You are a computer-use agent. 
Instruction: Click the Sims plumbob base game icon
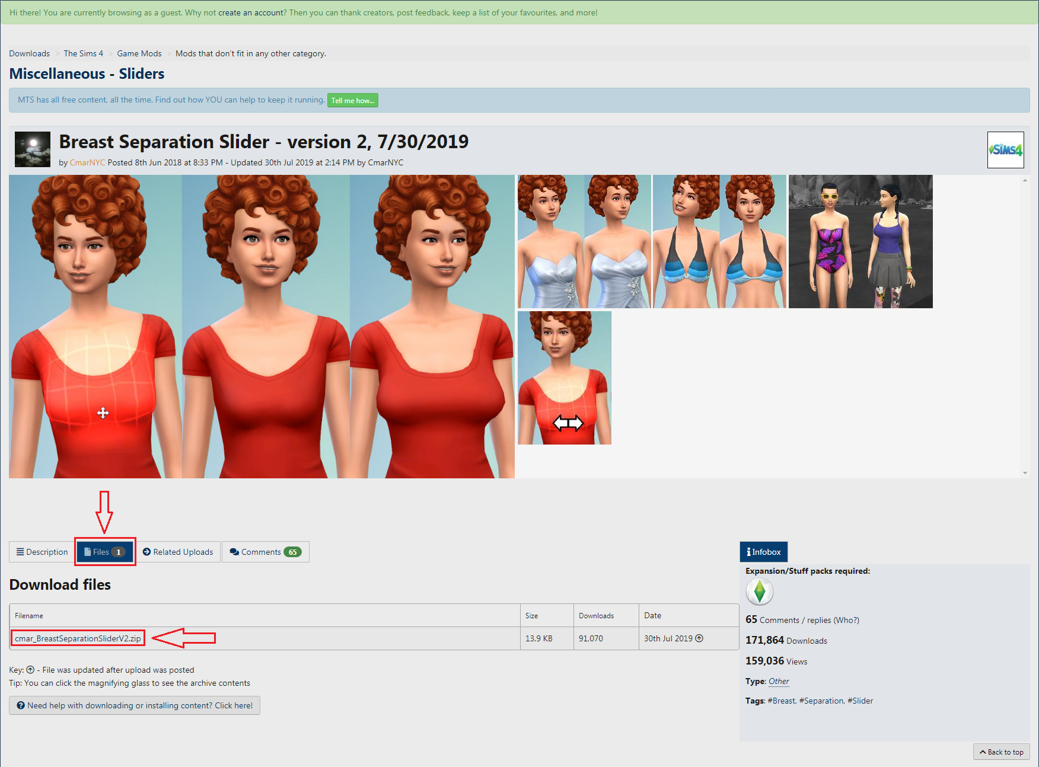pos(760,592)
